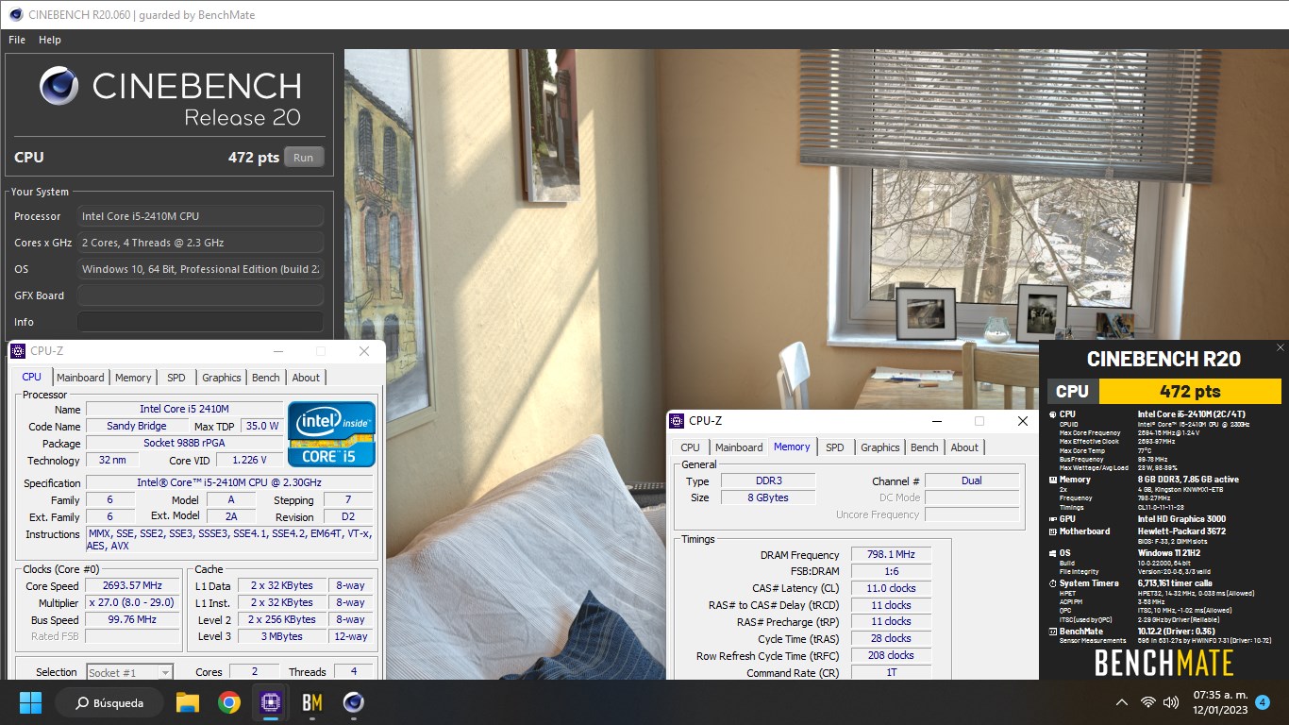Open About tab in left CPU-Z window

tap(306, 378)
